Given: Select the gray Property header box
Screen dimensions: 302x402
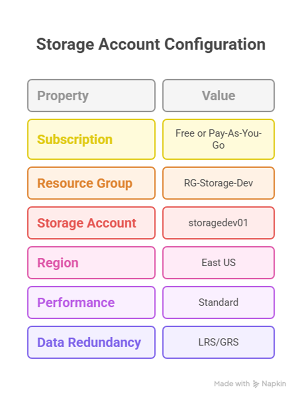Looking at the screenshot, I should [x=91, y=95].
